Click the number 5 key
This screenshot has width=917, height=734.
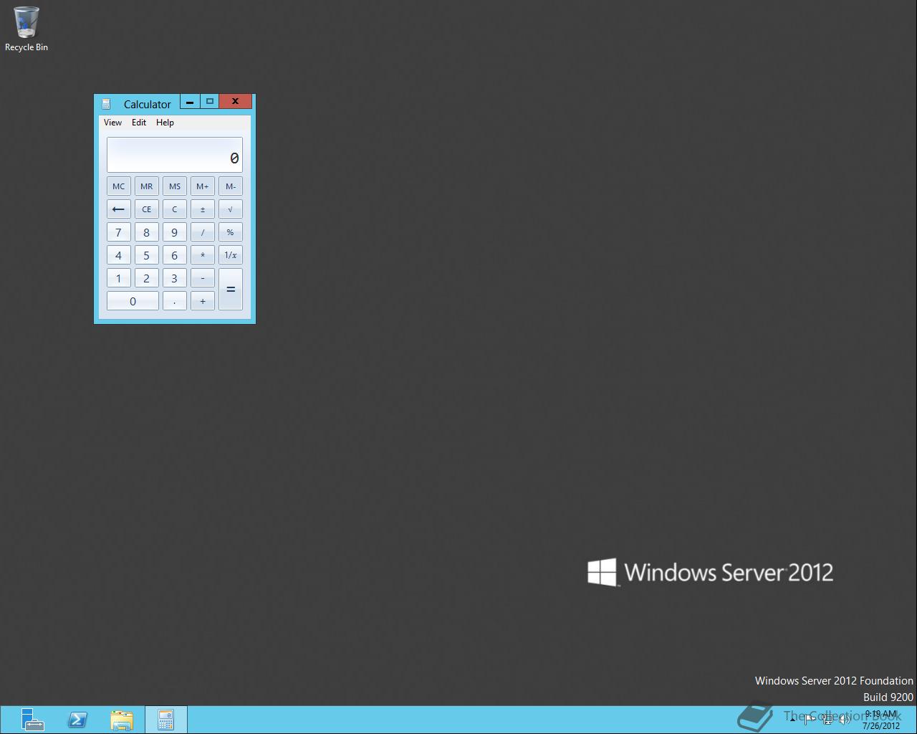(x=147, y=255)
